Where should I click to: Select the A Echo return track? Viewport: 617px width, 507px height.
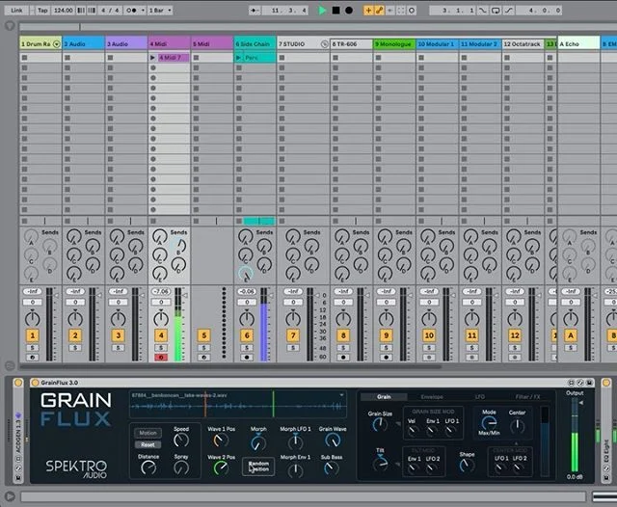[x=578, y=44]
